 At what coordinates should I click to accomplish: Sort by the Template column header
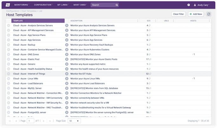point(38,21)
